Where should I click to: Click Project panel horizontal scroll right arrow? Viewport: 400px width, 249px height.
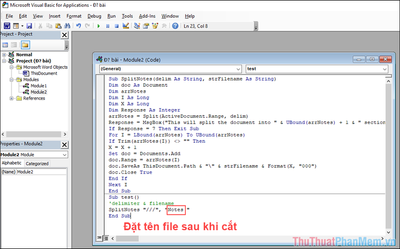pos(65,134)
